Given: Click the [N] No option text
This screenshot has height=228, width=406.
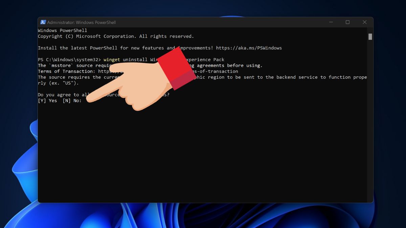Looking at the screenshot, I should [71, 101].
